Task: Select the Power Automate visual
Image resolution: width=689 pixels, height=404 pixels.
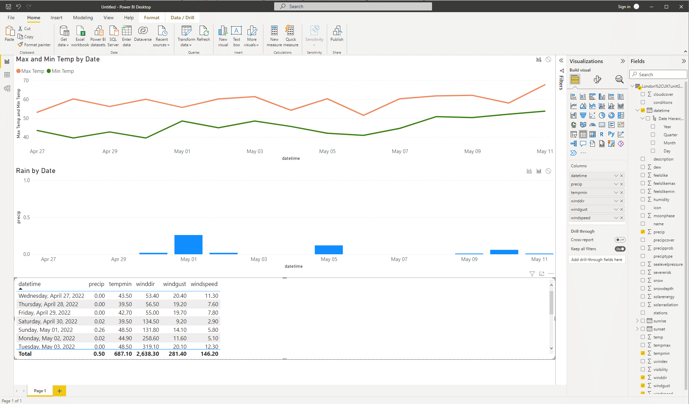Action: tap(573, 152)
